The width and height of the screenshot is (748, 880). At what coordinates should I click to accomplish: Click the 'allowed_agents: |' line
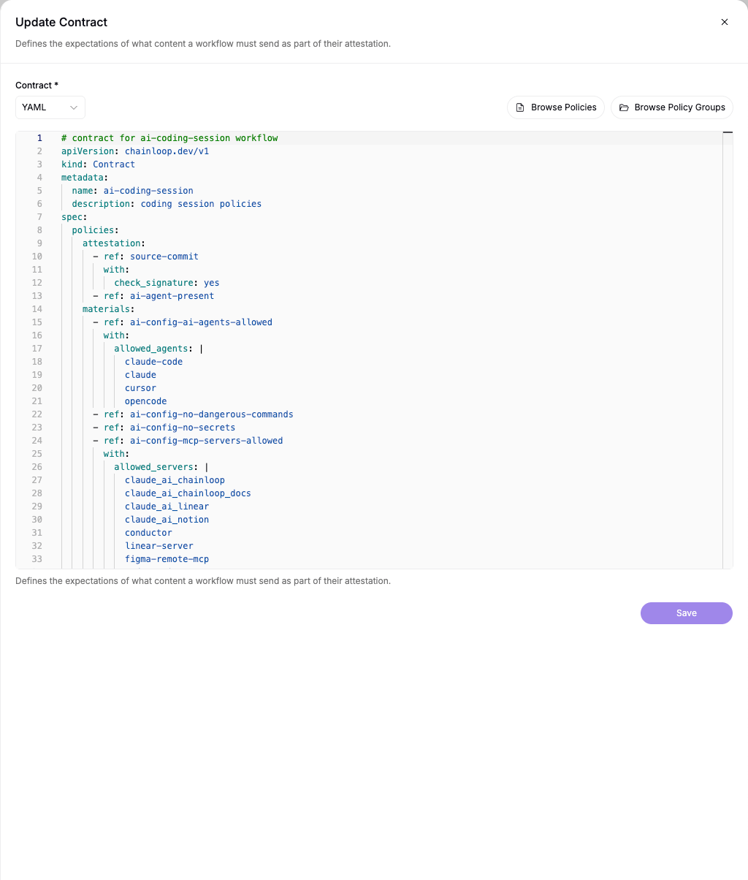coord(159,349)
